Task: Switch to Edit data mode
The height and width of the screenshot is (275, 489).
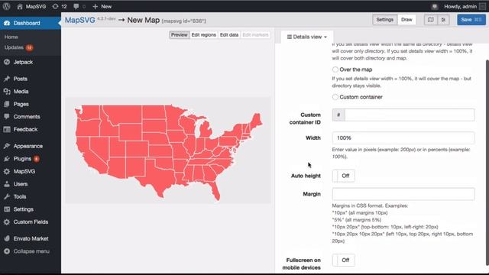Action: pos(229,35)
